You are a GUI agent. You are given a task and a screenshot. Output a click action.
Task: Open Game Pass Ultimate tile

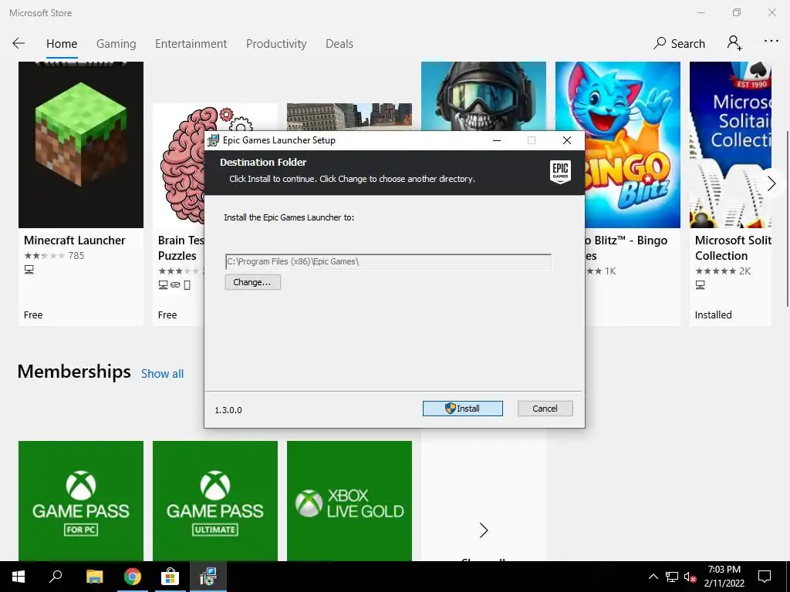pyautogui.click(x=215, y=501)
